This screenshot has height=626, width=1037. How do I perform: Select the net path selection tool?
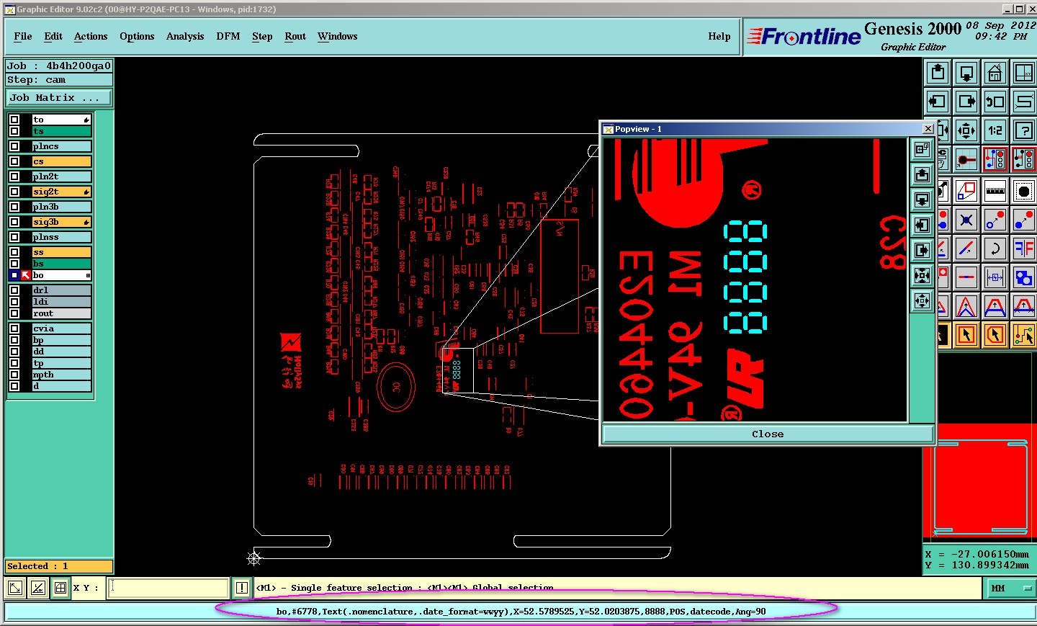point(1024,335)
